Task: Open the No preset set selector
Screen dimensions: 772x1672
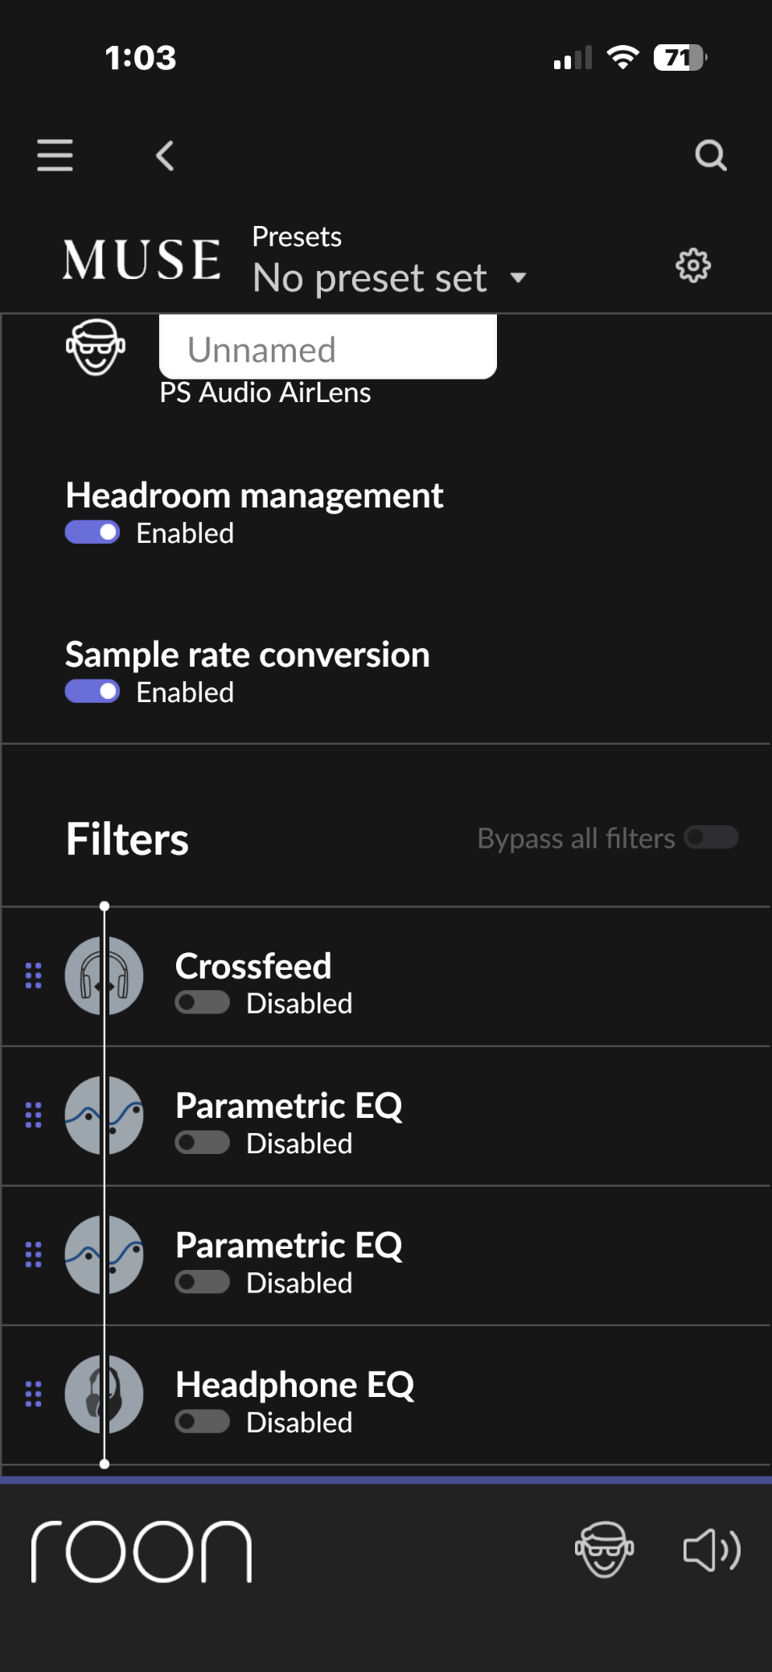Action: [370, 278]
